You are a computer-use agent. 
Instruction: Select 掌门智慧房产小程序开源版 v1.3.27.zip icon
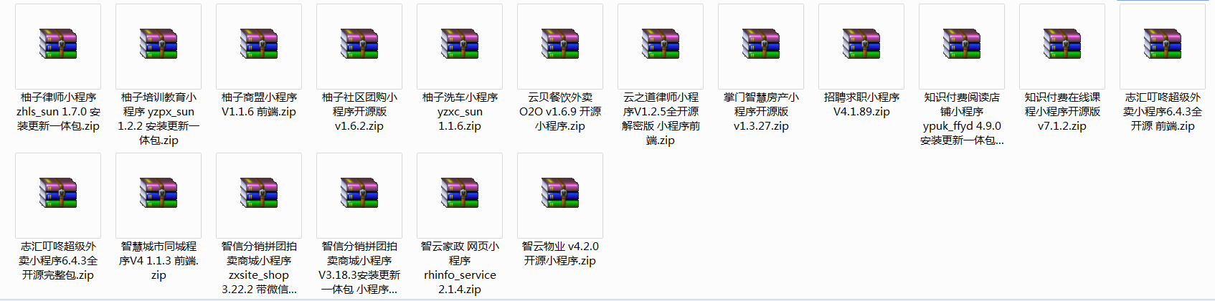pyautogui.click(x=761, y=44)
